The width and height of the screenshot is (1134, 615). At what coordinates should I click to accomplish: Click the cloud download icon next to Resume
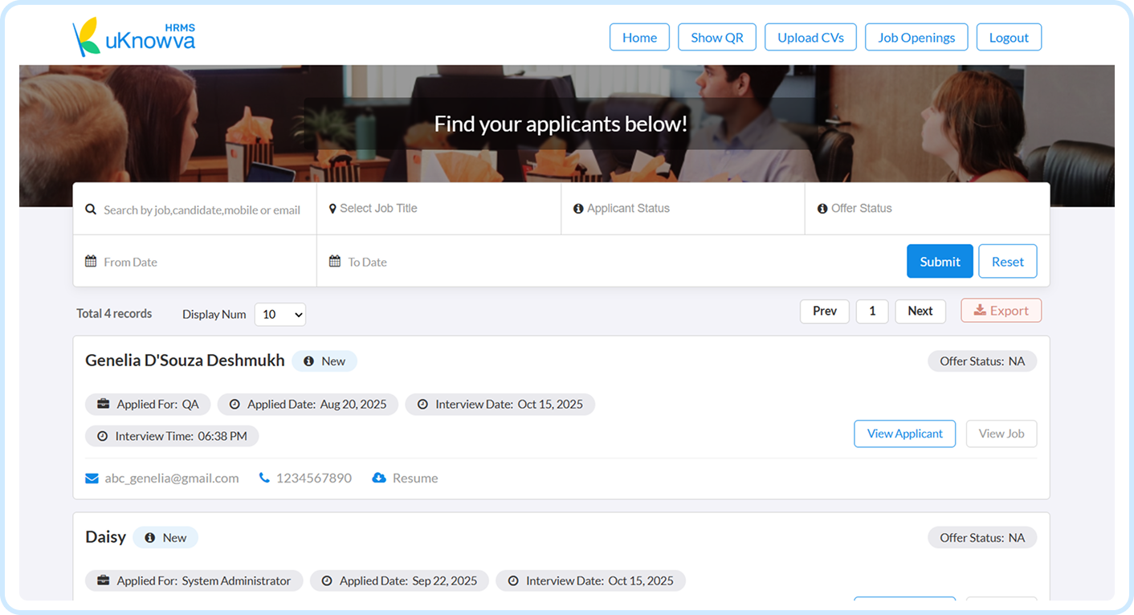[379, 478]
